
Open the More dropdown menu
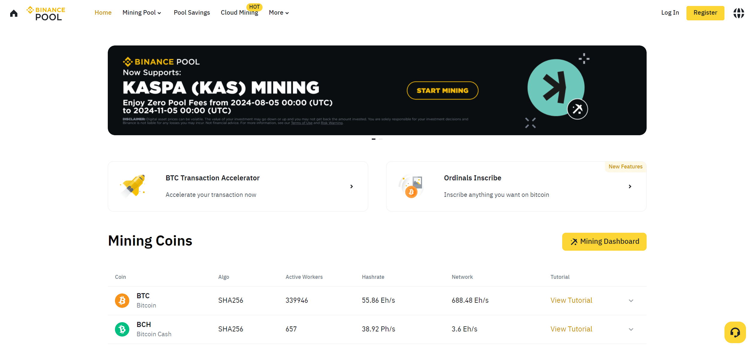pyautogui.click(x=279, y=13)
